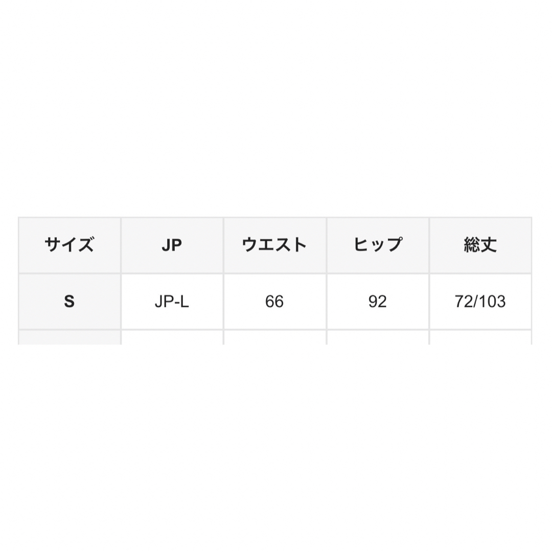Click the empty white area below the table
The height and width of the screenshot is (552, 552).
pos(276,448)
